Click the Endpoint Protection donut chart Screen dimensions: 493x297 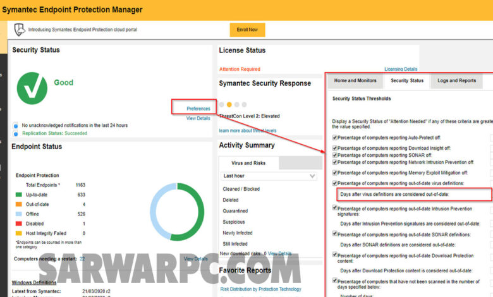[x=177, y=212]
